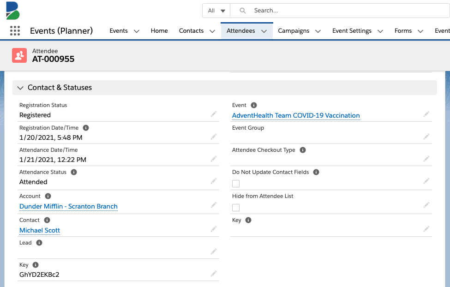Open Michael Scott contact link
Viewport: 450px width, 287px height.
[x=40, y=230]
